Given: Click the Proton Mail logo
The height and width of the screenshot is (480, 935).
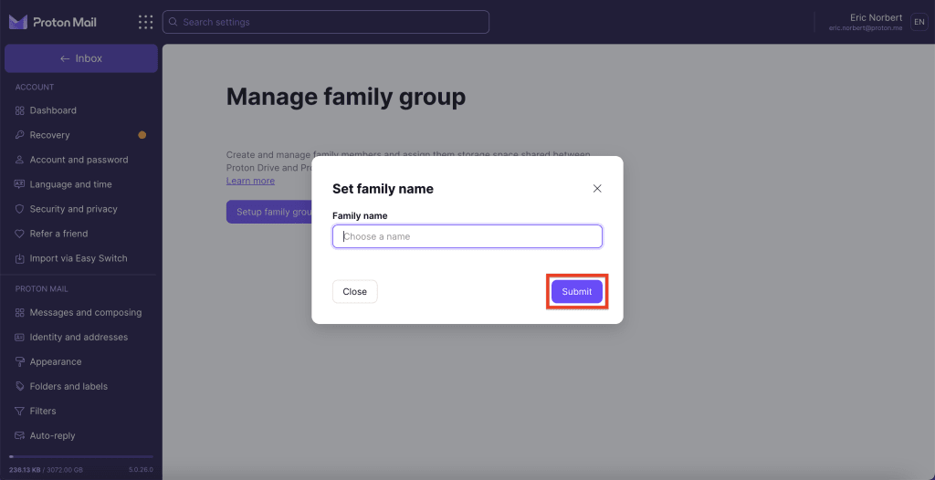Looking at the screenshot, I should click(52, 22).
